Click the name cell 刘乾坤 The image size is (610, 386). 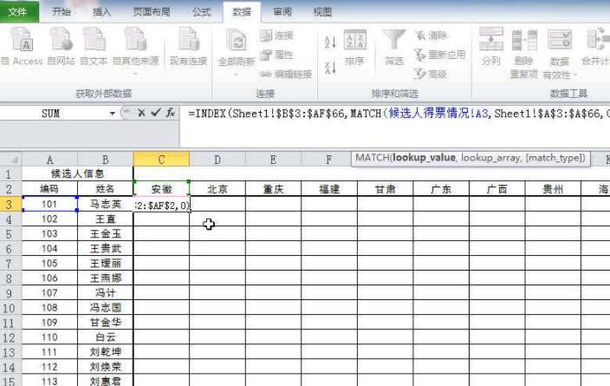click(x=105, y=352)
